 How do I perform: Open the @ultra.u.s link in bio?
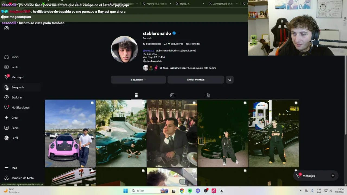pyautogui.click(x=148, y=51)
